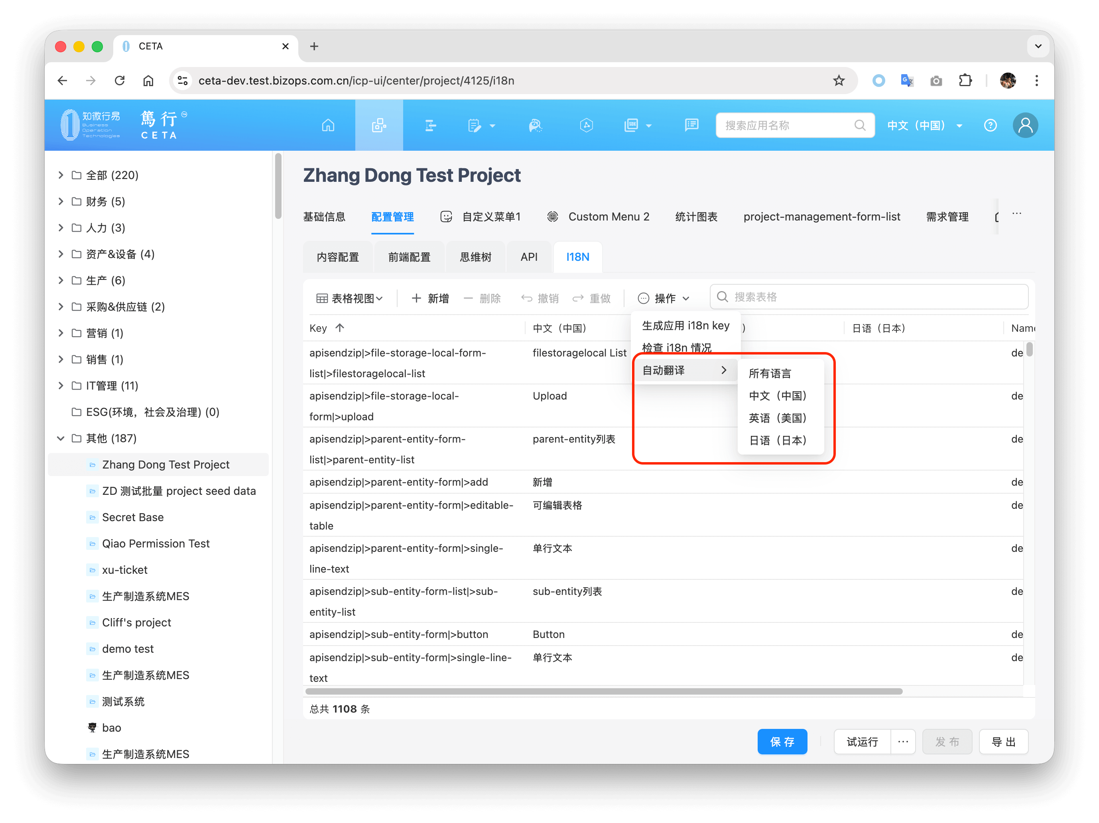The height and width of the screenshot is (823, 1099).
Task: Open the chat message icon in header
Action: pyautogui.click(x=691, y=125)
